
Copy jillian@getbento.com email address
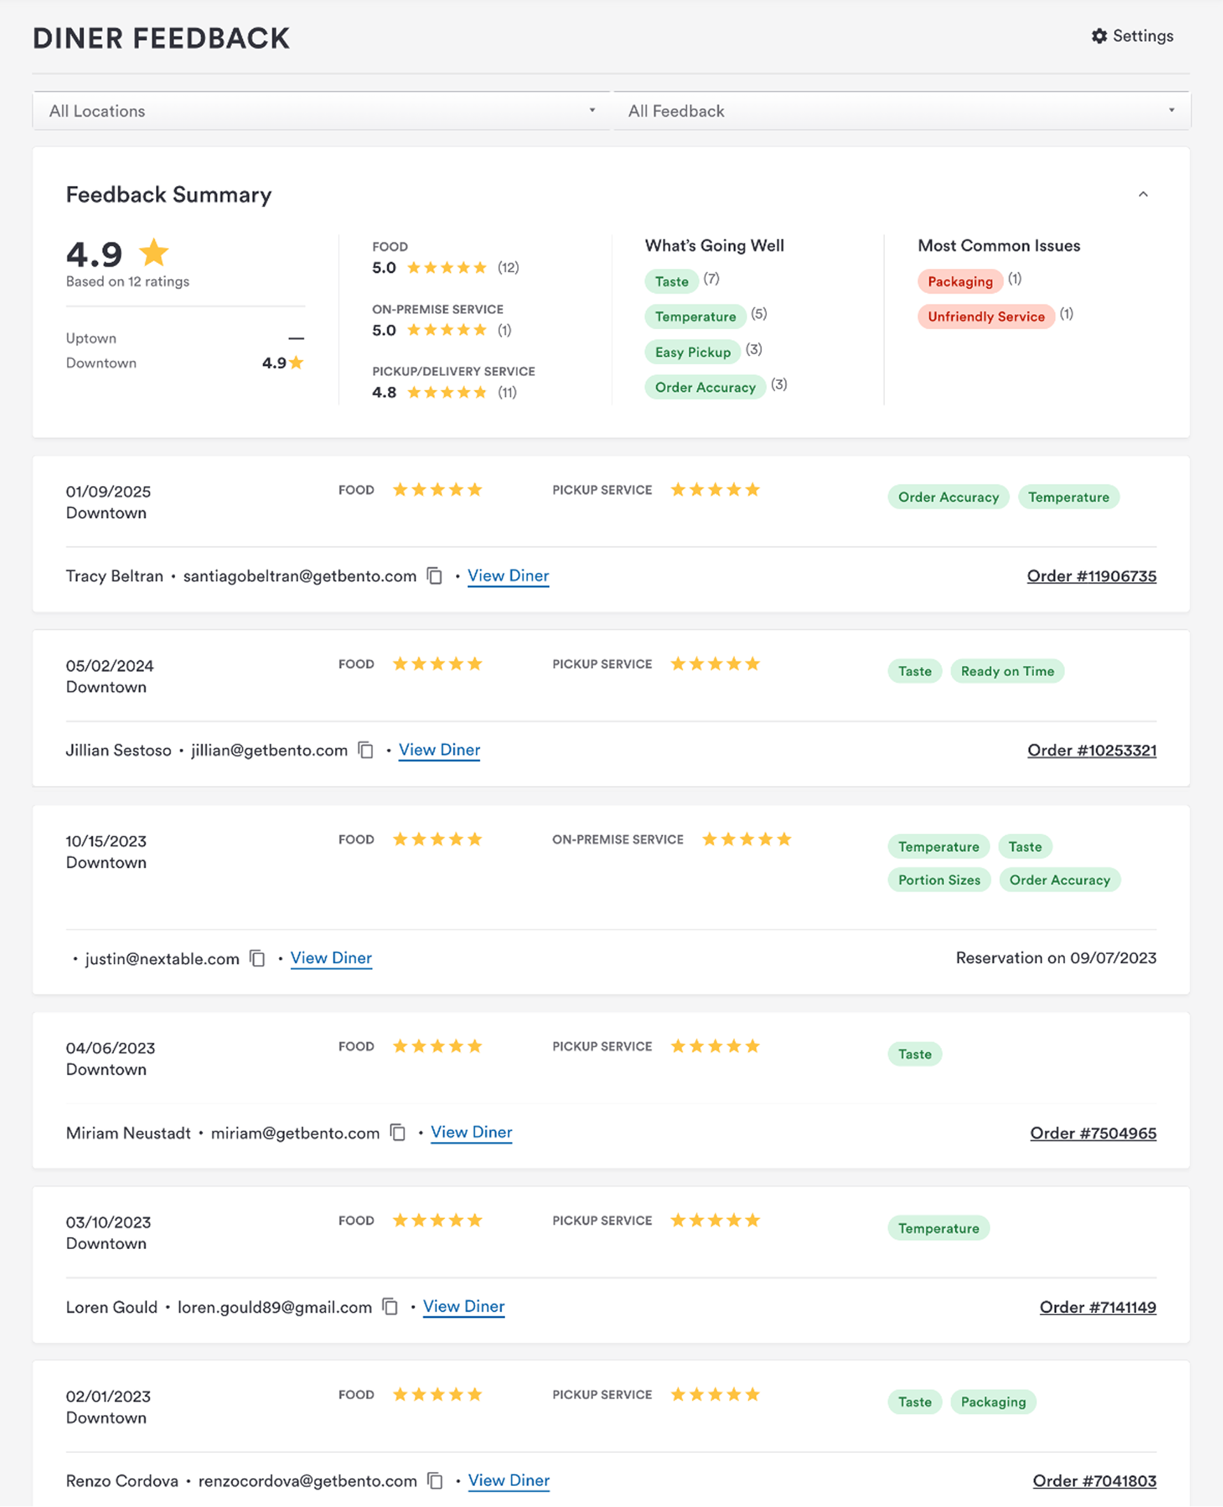tap(366, 750)
